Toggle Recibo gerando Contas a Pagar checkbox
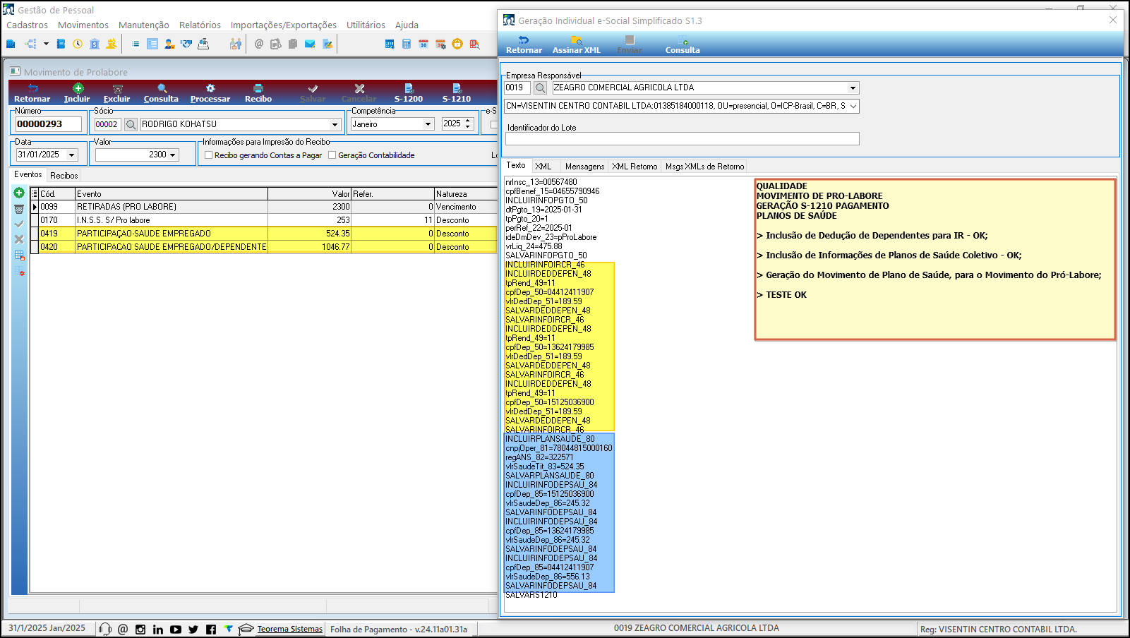 (208, 155)
